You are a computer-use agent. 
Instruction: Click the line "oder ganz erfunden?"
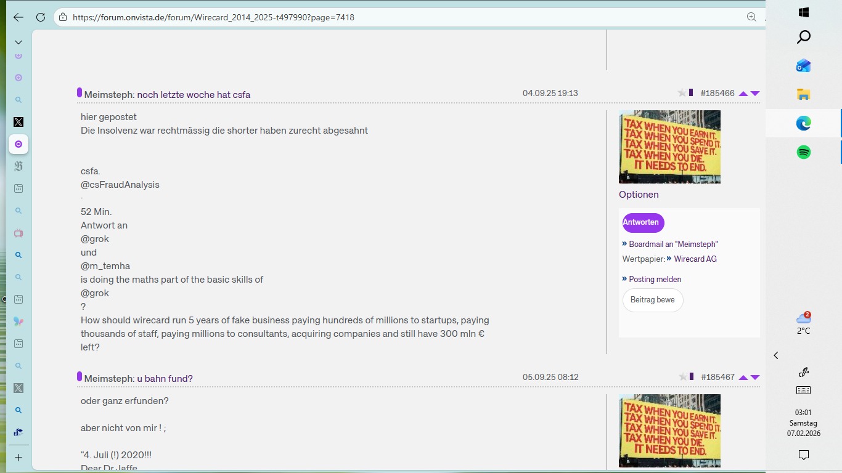pos(125,401)
